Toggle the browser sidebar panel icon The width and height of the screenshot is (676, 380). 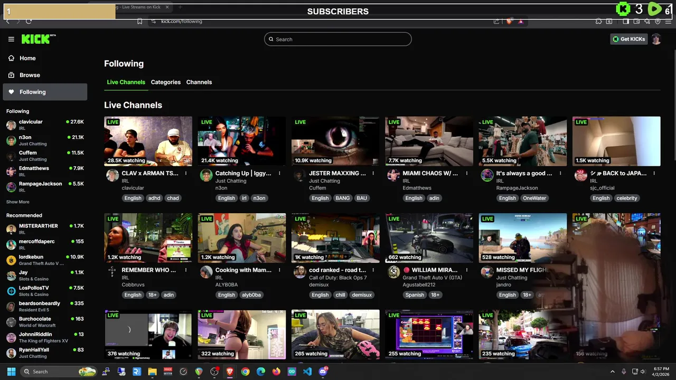(626, 21)
